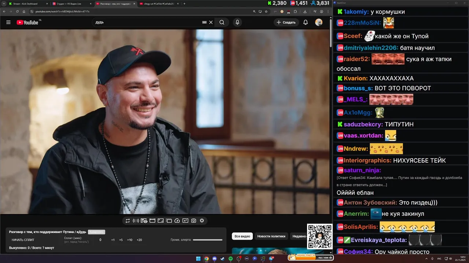
Task: Open player toolbar settings gear
Action: click(x=202, y=221)
